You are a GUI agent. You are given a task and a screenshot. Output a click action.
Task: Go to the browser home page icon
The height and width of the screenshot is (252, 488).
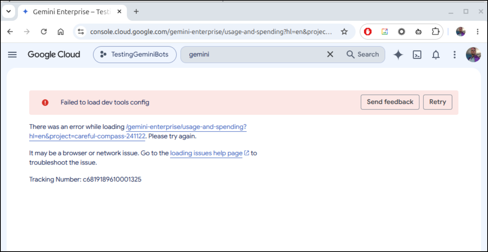tap(60, 32)
